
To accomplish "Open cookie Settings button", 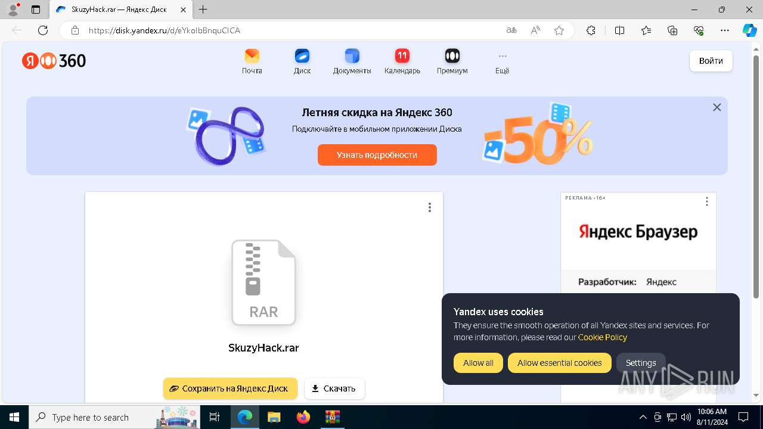I will click(x=641, y=363).
